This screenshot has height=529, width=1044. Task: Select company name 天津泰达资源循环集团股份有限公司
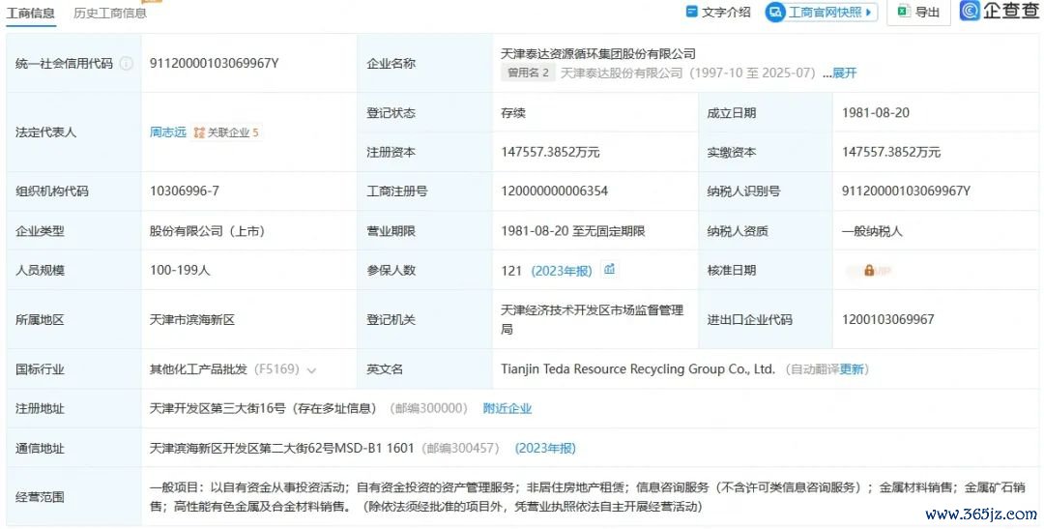tap(598, 54)
